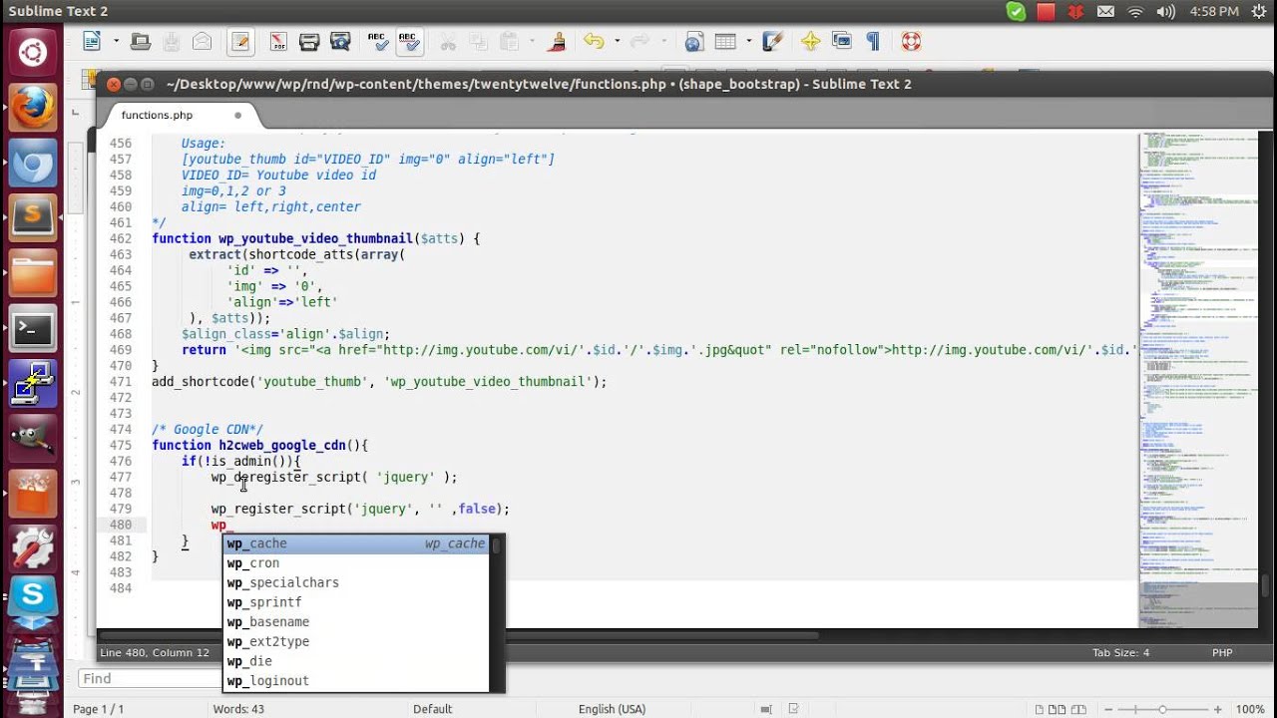Click 'English (USA)' language in status bar
1277x718 pixels.
click(x=612, y=709)
